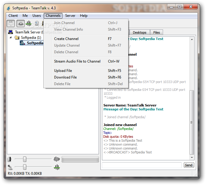Open the Client menu
This screenshot has width=206, height=185.
[13, 16]
